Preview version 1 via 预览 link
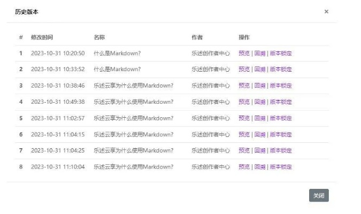The height and width of the screenshot is (214, 361). tap(244, 53)
